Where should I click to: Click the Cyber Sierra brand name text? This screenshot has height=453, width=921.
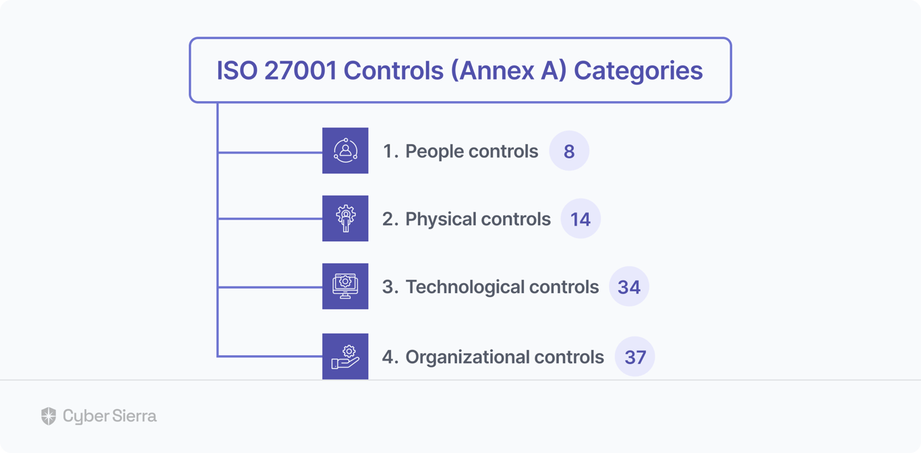pyautogui.click(x=110, y=416)
